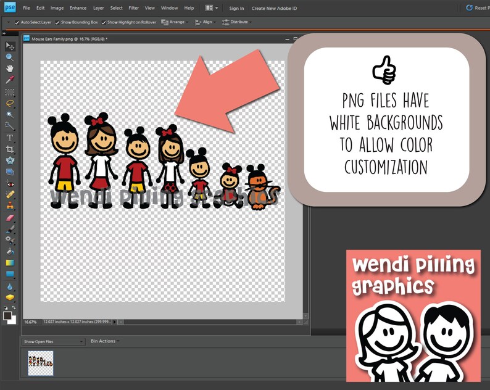Select the Zoom magnifier tool

click(x=10, y=57)
